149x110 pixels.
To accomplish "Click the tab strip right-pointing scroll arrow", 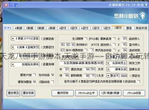I will tap(9, 28).
